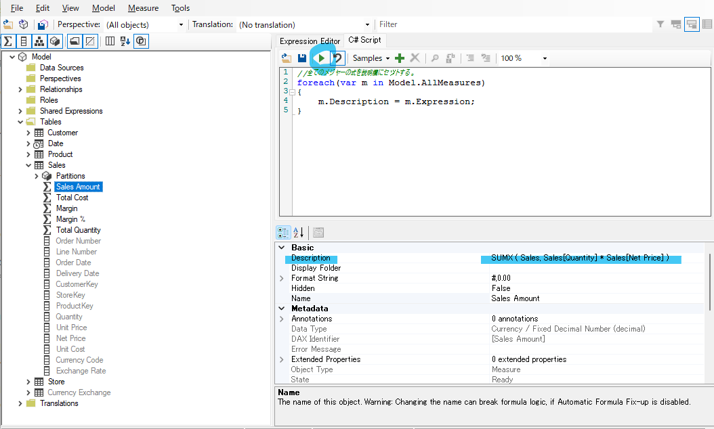Click the Filter search box
Screen dimensions: 714x429
coord(513,24)
